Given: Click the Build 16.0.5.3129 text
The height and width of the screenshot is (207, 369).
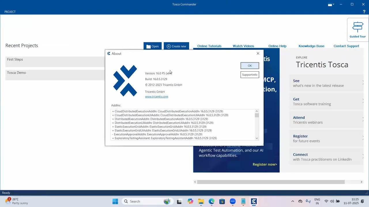Looking at the screenshot, I should tap(156, 79).
